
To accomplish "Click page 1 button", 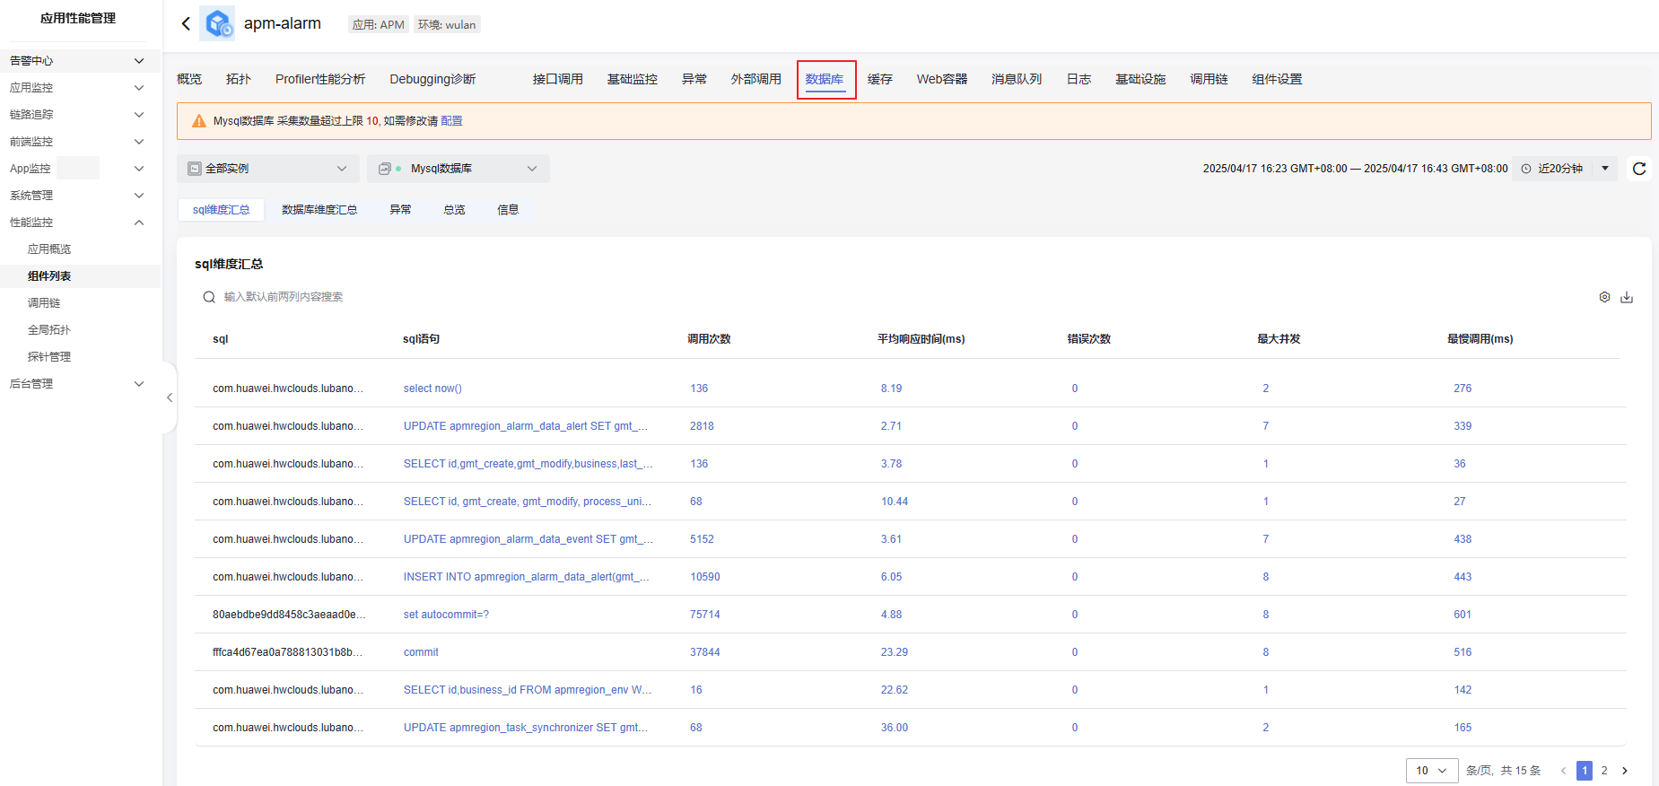I will (1585, 771).
